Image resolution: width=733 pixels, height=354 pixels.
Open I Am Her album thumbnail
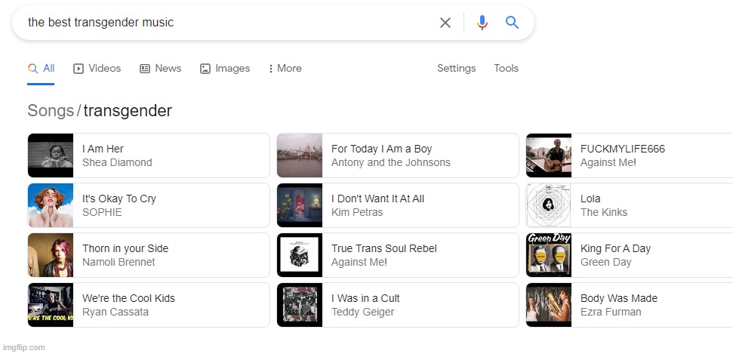coord(51,155)
